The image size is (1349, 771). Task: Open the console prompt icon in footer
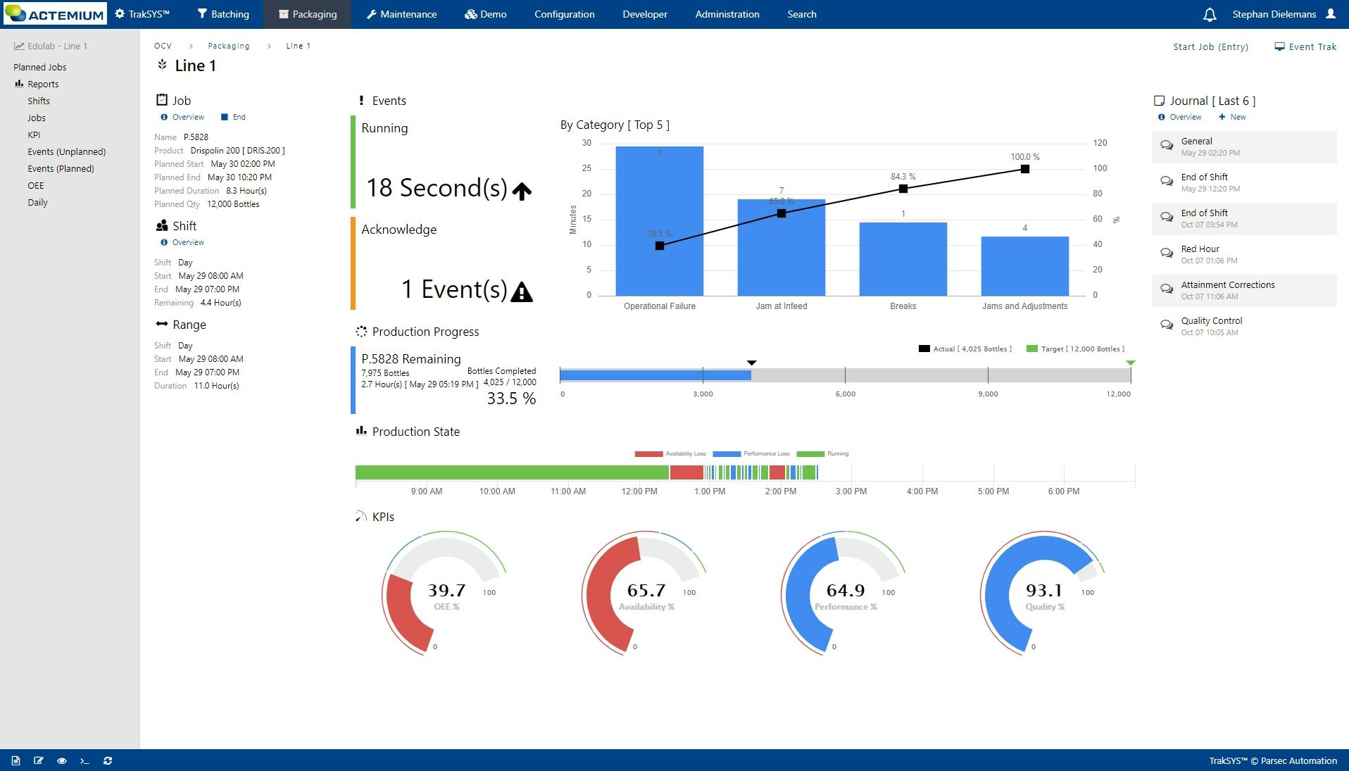click(x=84, y=760)
